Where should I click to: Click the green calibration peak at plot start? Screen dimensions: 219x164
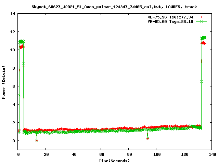(x=22, y=41)
